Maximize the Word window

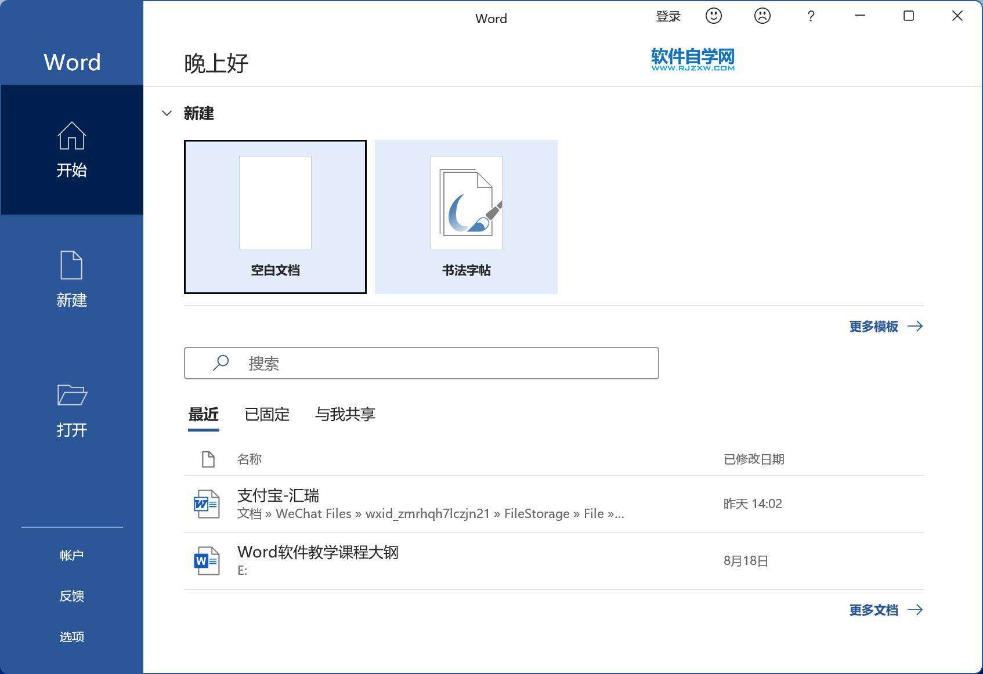click(x=909, y=16)
